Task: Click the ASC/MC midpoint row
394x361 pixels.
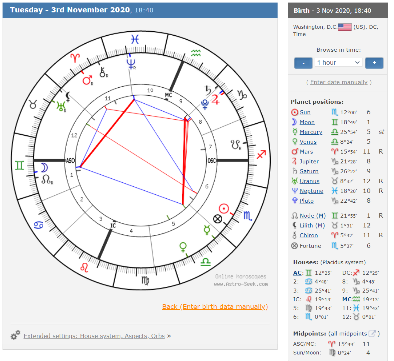Action: pyautogui.click(x=332, y=344)
